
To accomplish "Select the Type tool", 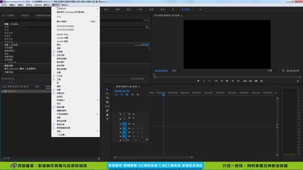I will (x=107, y=119).
